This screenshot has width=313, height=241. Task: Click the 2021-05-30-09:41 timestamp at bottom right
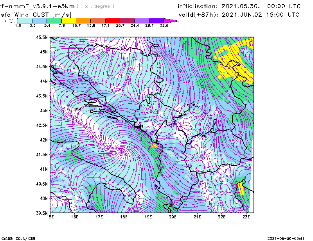click(289, 238)
